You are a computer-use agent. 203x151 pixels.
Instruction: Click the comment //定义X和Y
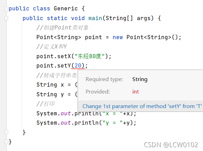(52, 47)
